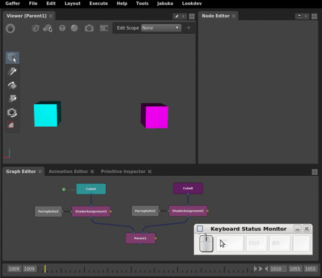Switch to the Animation Editor tab
The height and width of the screenshot is (278, 322).
pos(68,171)
